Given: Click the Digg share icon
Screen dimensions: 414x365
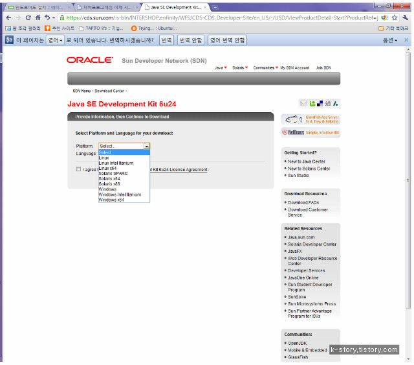Looking at the screenshot, I should pyautogui.click(x=328, y=104).
